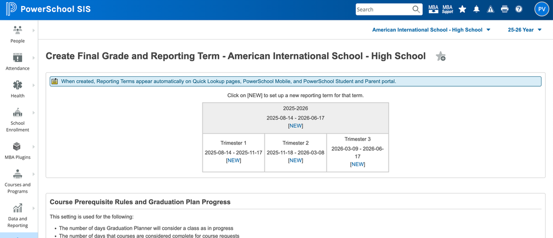Open Health in the sidebar
The height and width of the screenshot is (238, 553).
pos(18,88)
